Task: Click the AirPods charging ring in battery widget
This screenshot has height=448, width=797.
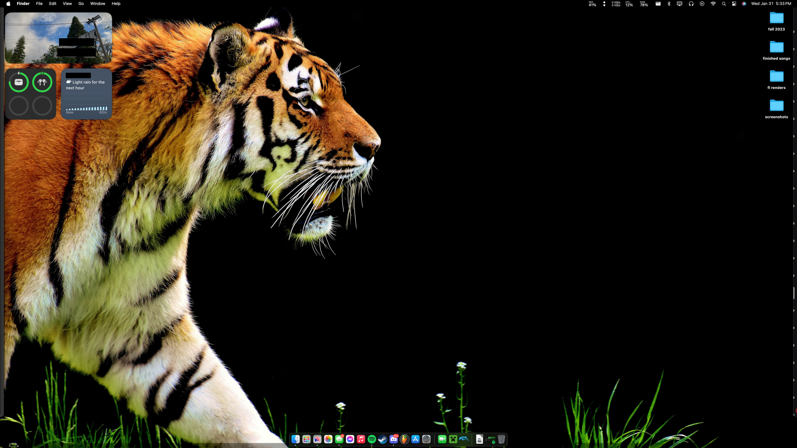Action: click(x=42, y=82)
